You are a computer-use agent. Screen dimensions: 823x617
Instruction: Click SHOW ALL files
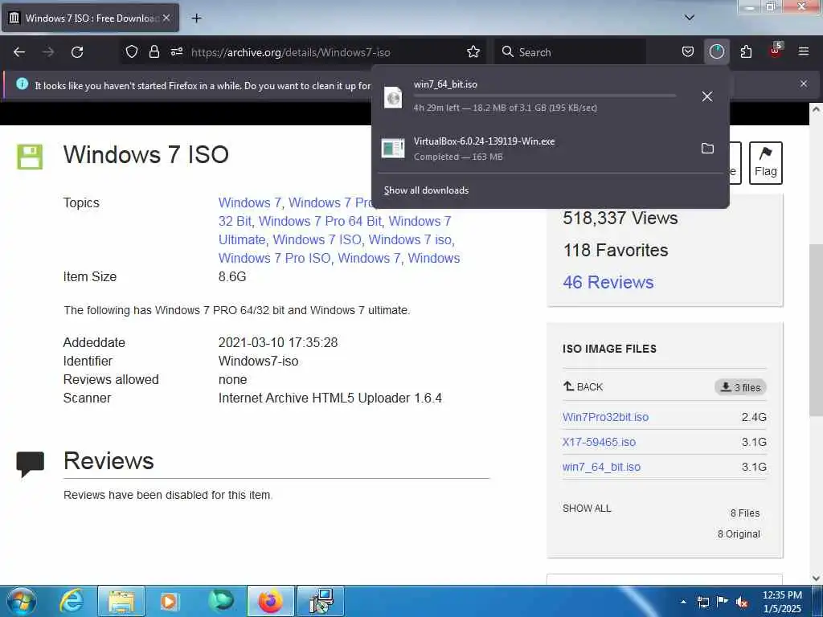click(587, 509)
